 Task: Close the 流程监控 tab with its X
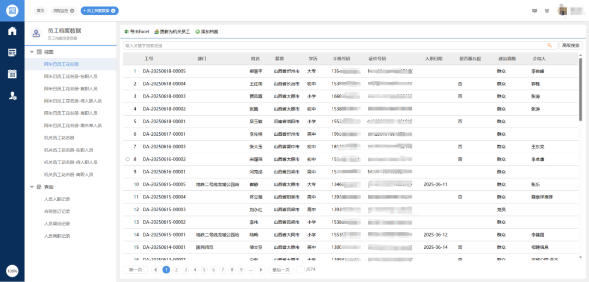[x=72, y=10]
